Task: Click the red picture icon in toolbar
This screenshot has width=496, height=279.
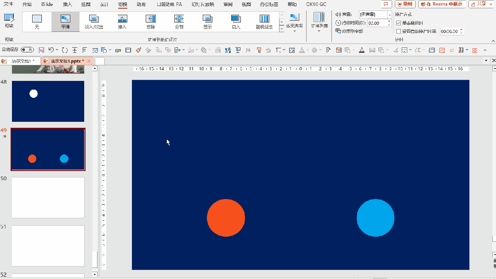Action: (442, 50)
